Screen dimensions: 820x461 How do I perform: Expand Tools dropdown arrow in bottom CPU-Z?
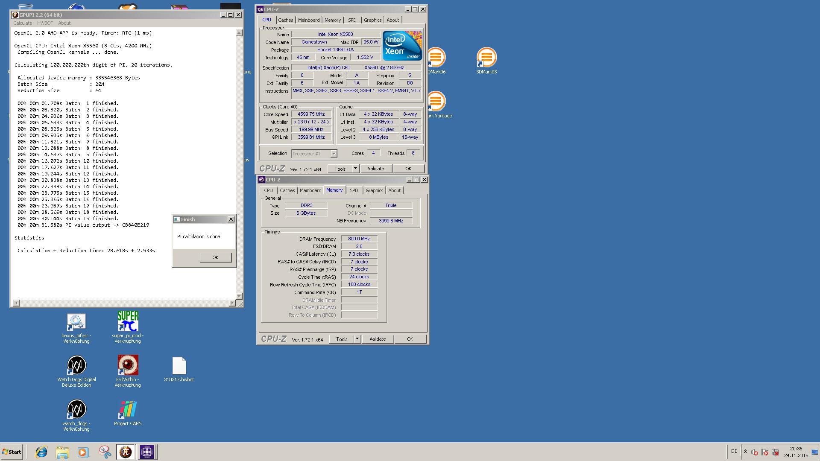(x=357, y=339)
